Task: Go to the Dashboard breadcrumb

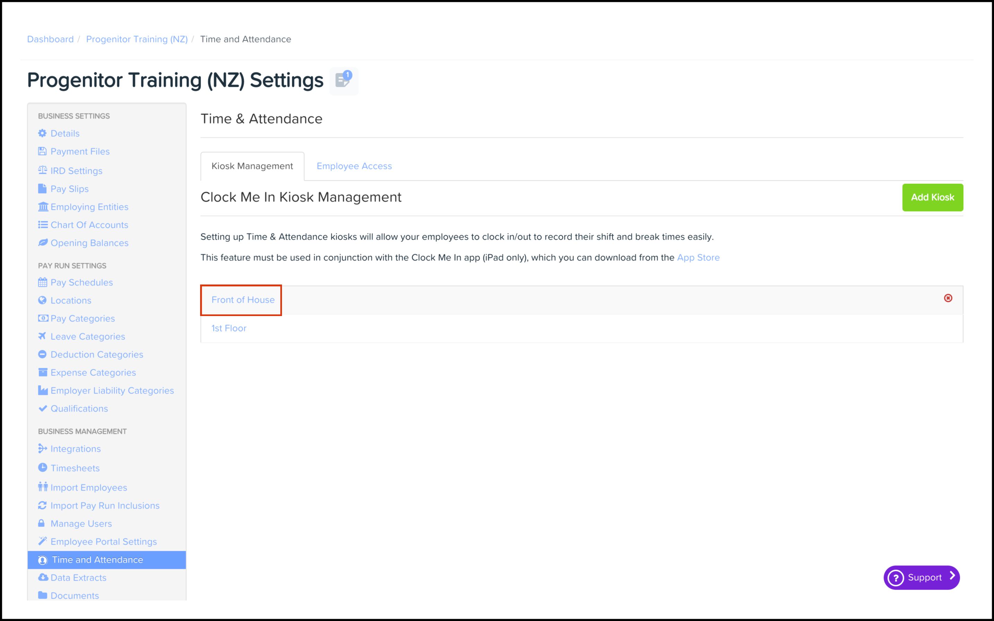Action: pyautogui.click(x=51, y=39)
